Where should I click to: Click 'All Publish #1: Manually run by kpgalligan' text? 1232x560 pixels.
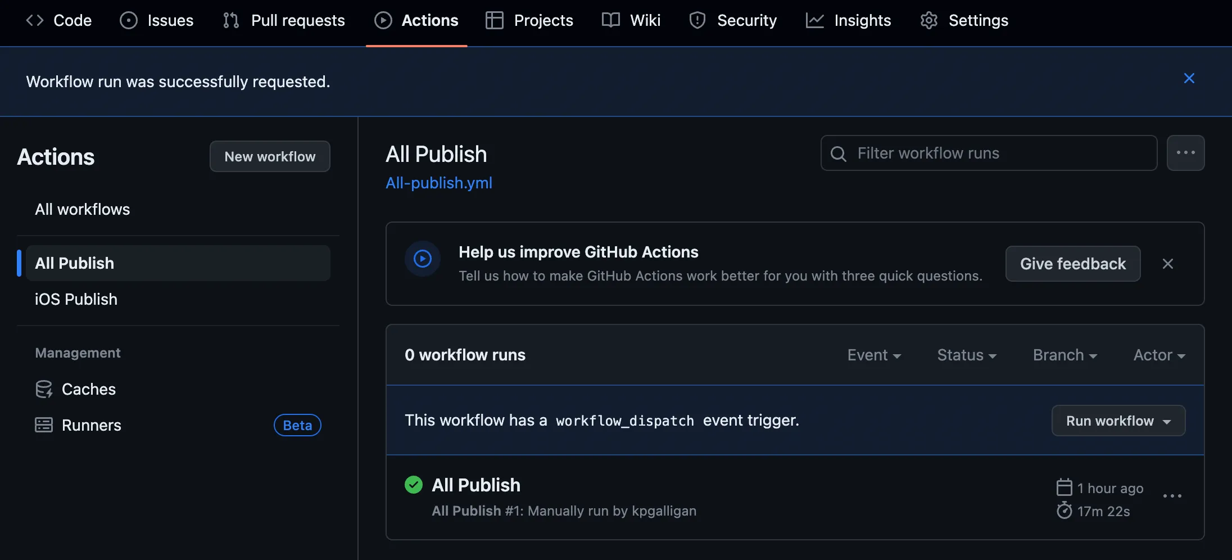click(x=564, y=511)
